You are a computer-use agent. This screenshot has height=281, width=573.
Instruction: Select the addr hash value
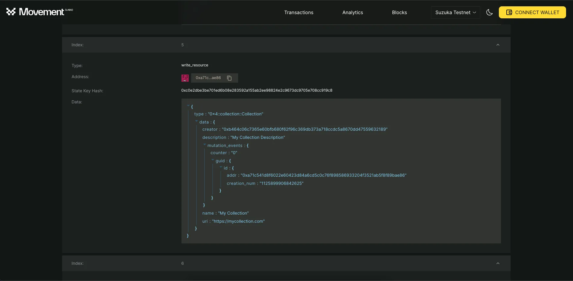324,175
